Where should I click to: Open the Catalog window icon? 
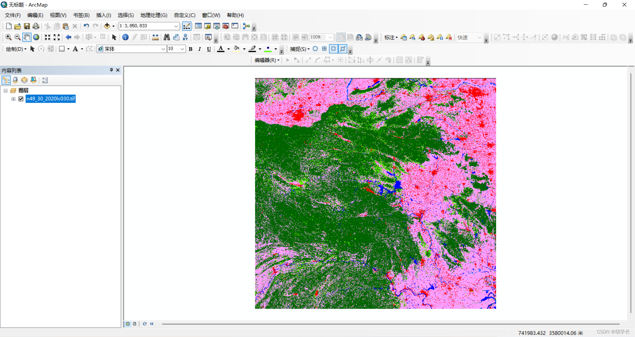(207, 26)
